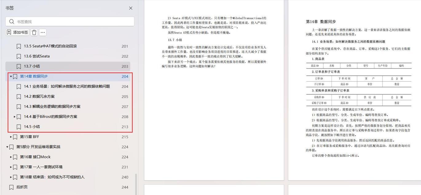Image resolution: width=421 pixels, height=195 pixels.
Task: Select bookmark 第14章 数据同步
Action: 34,76
